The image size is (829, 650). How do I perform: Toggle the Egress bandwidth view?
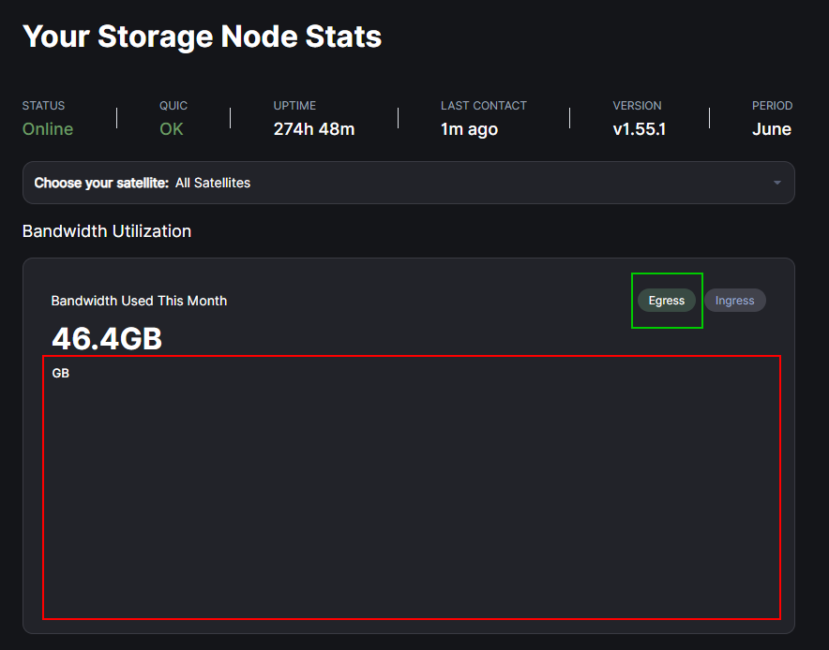(667, 301)
